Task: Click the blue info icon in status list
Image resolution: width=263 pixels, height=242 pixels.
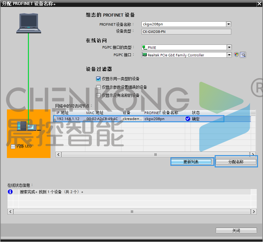Action: [x=10, y=192]
